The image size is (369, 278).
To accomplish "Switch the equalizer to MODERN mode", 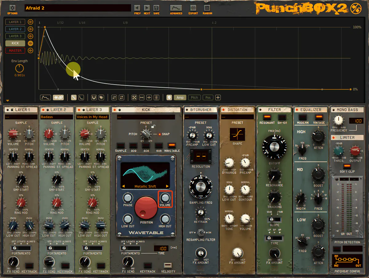I will click(x=303, y=117).
